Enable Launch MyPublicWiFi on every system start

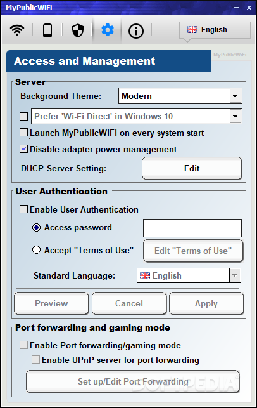pyautogui.click(x=24, y=133)
